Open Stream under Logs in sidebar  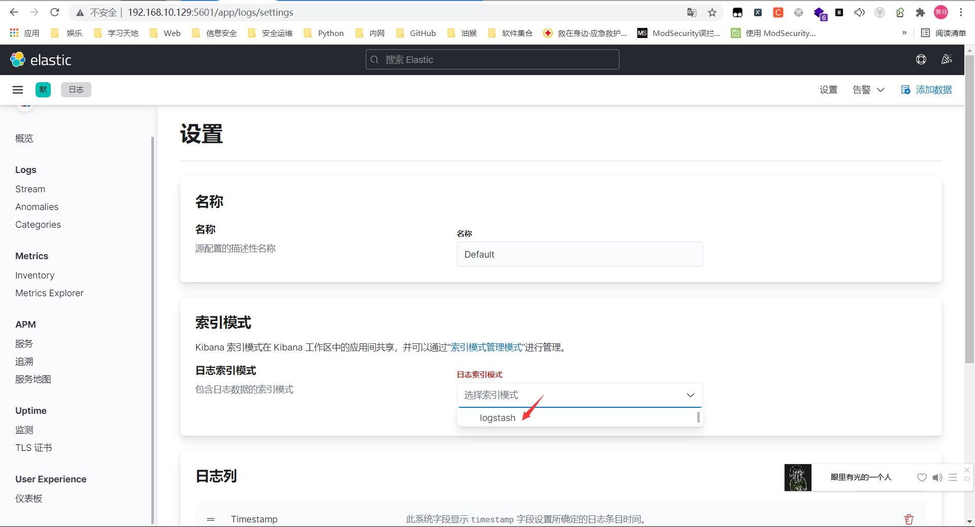[30, 189]
